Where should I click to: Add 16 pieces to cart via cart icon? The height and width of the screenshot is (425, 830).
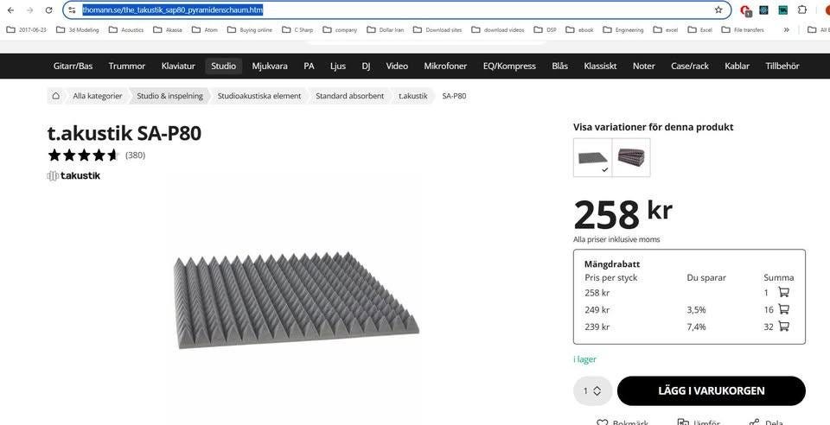pyautogui.click(x=783, y=309)
